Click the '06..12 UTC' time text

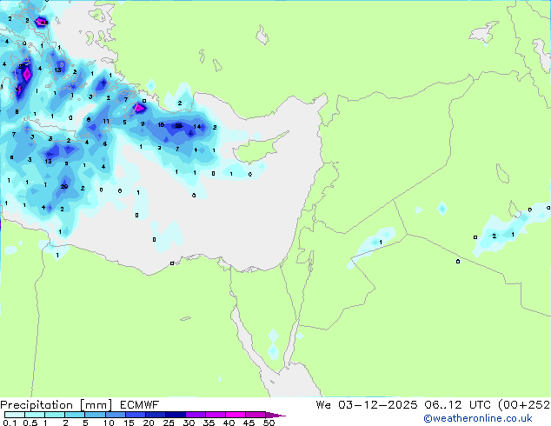(x=457, y=405)
